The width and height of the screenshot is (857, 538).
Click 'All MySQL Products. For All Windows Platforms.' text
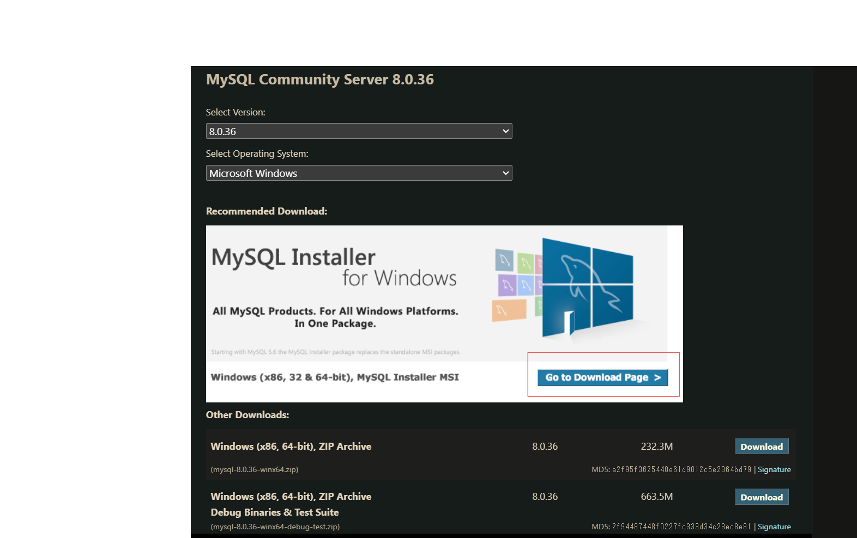335,311
